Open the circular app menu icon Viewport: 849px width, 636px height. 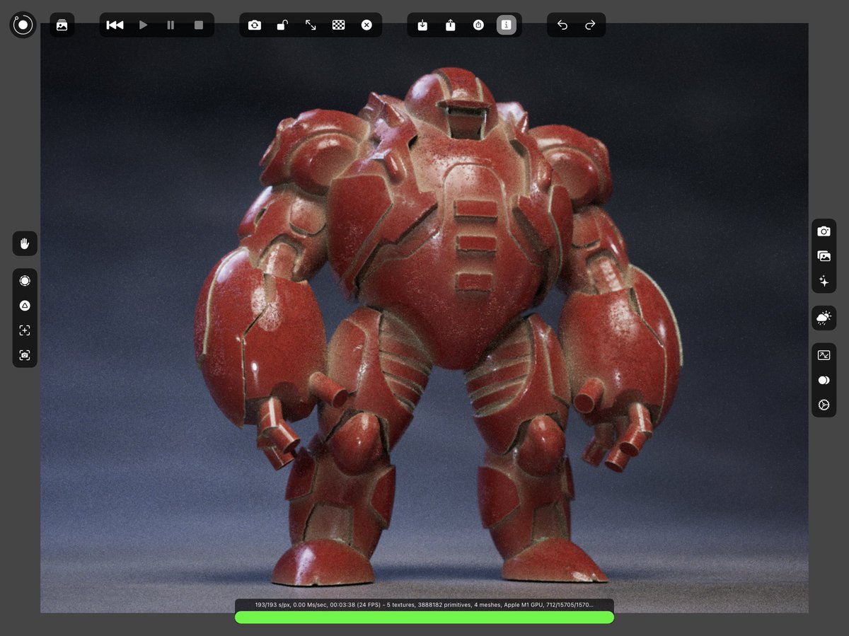click(x=23, y=25)
